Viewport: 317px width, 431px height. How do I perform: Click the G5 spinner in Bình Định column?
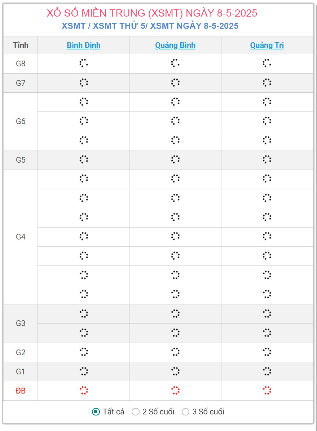pyautogui.click(x=84, y=159)
